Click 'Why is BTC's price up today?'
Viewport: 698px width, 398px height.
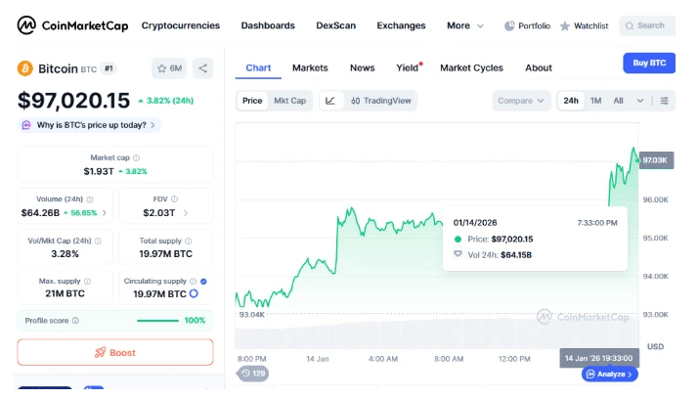tap(91, 125)
